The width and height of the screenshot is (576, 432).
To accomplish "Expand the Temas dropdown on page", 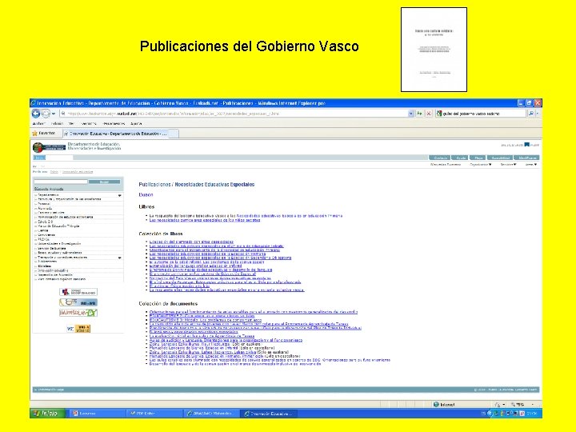I will pos(531,165).
